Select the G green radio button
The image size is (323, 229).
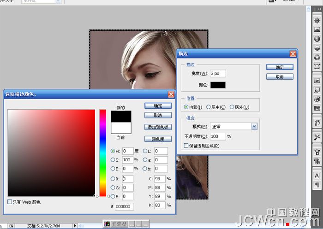click(x=113, y=188)
